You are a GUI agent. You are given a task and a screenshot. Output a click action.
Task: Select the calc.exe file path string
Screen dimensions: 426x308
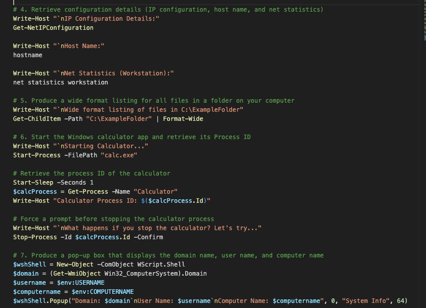[x=119, y=155]
